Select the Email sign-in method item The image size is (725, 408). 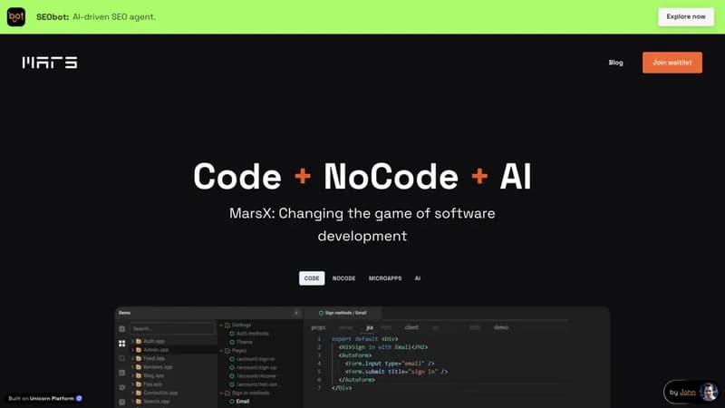pos(243,402)
